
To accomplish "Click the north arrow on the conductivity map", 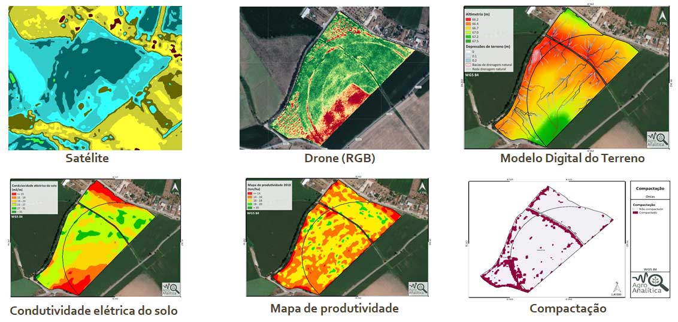I will click(x=174, y=188).
